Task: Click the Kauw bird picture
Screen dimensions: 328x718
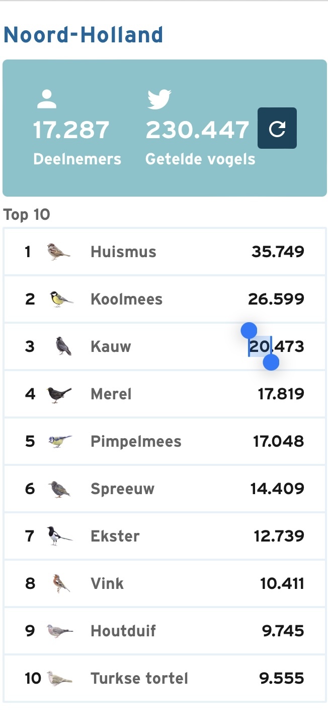Action: click(x=63, y=346)
